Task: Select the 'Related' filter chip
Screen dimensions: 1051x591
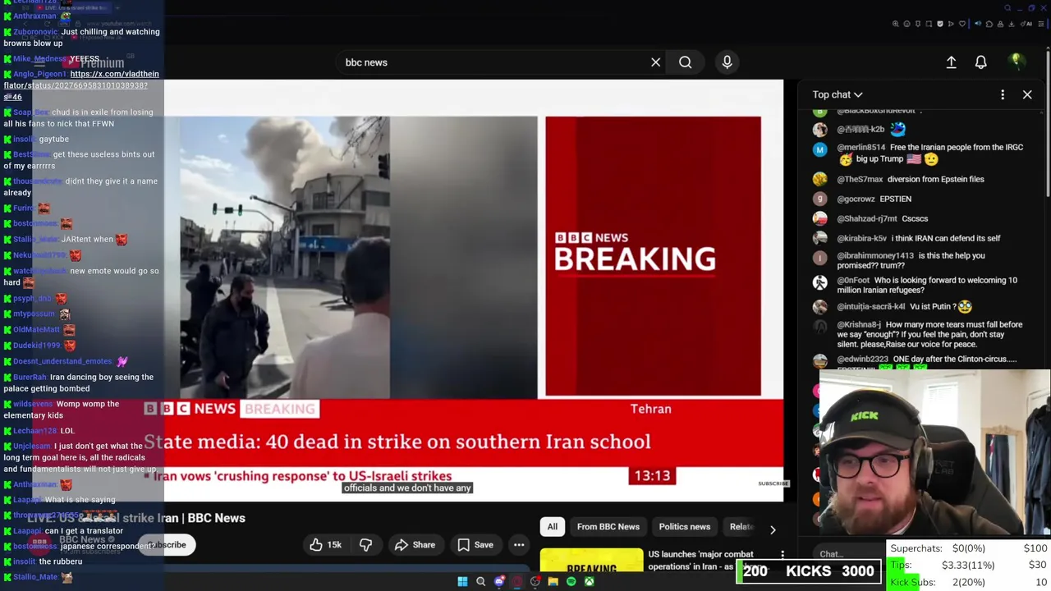Action: point(741,527)
